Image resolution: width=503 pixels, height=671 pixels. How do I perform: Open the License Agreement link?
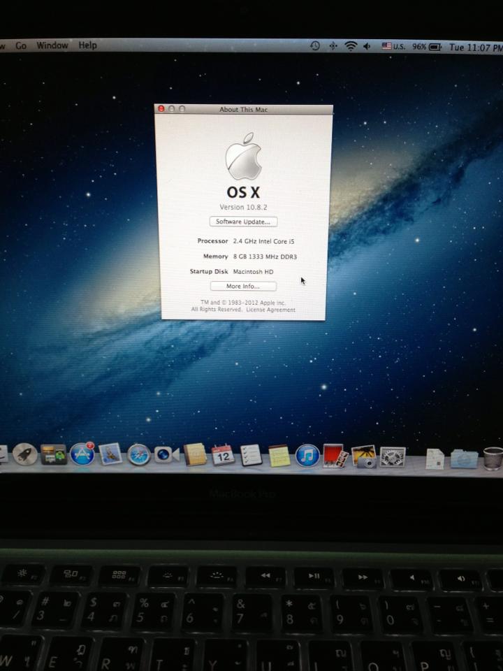[270, 310]
